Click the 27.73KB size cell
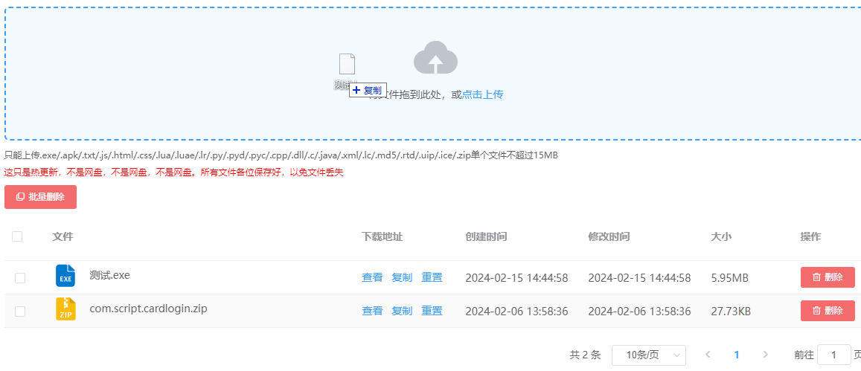The height and width of the screenshot is (371, 861). tap(731, 312)
